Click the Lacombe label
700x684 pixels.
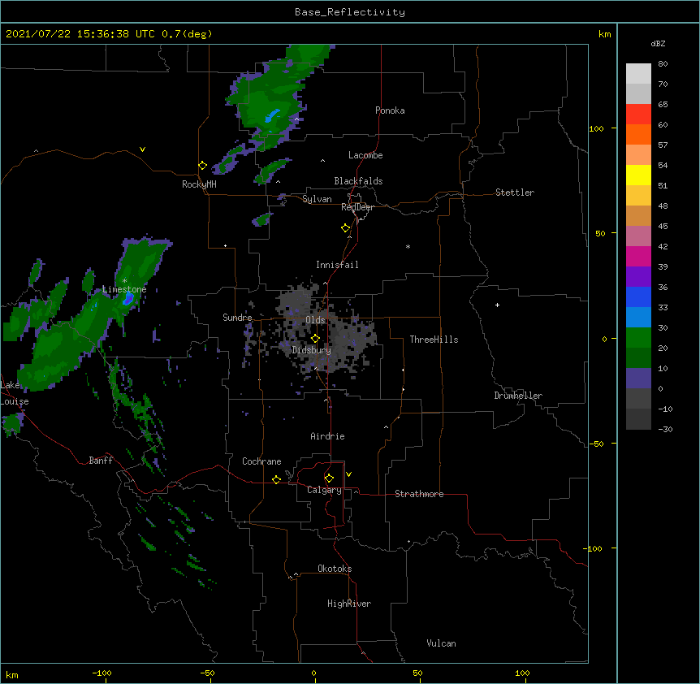click(365, 155)
